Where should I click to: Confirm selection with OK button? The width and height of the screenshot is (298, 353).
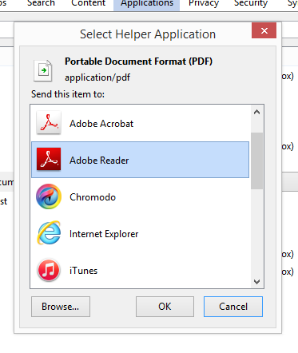[165, 307]
